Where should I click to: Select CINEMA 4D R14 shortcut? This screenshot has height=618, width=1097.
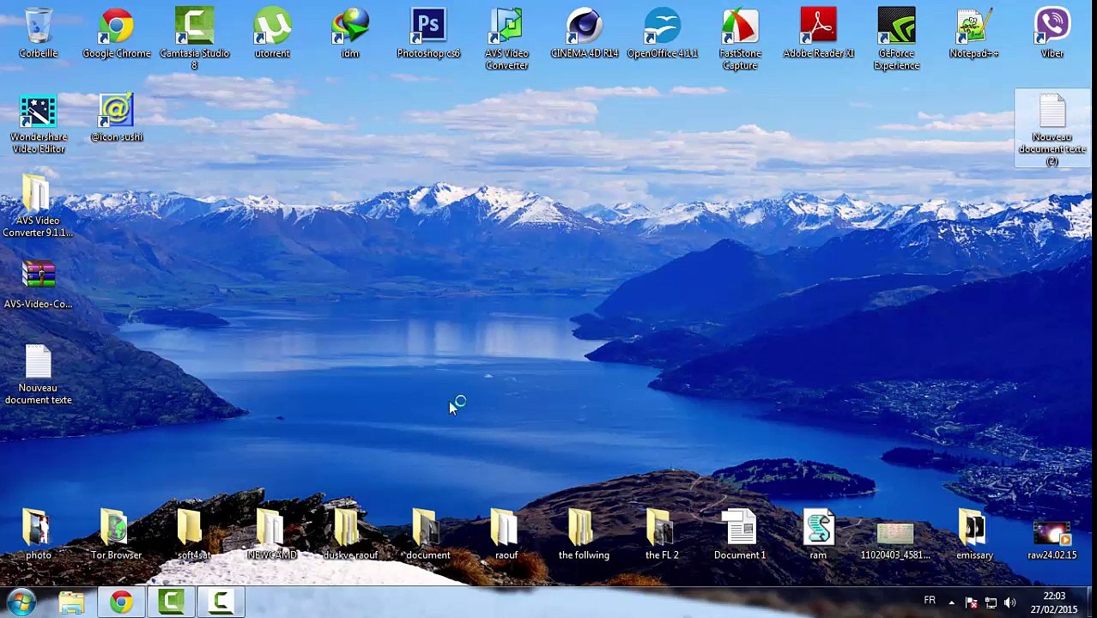coord(585,33)
